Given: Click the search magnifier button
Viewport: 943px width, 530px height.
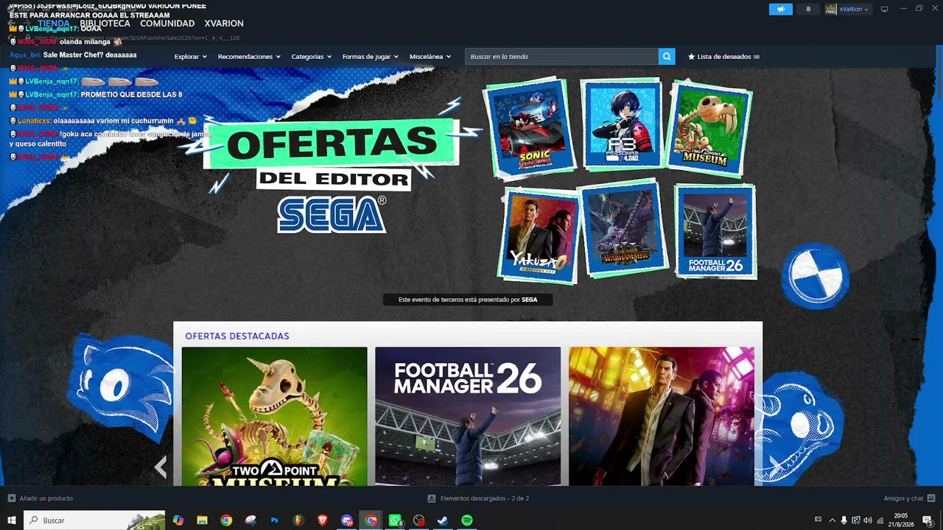Looking at the screenshot, I should pos(667,57).
